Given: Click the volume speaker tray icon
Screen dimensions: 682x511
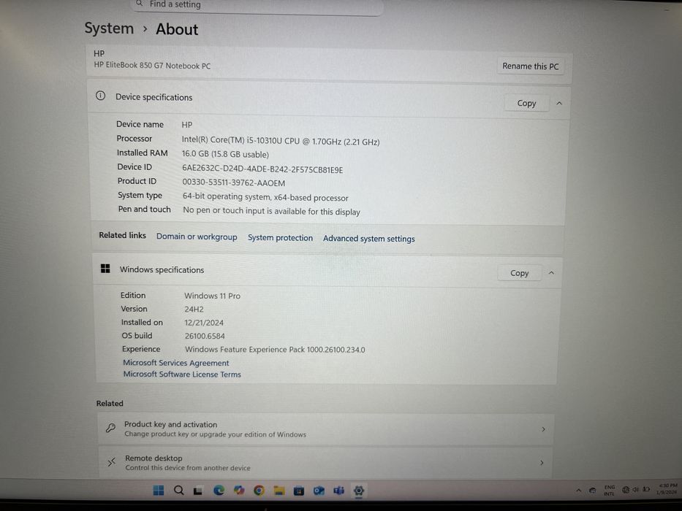Looking at the screenshot, I should pyautogui.click(x=635, y=490).
